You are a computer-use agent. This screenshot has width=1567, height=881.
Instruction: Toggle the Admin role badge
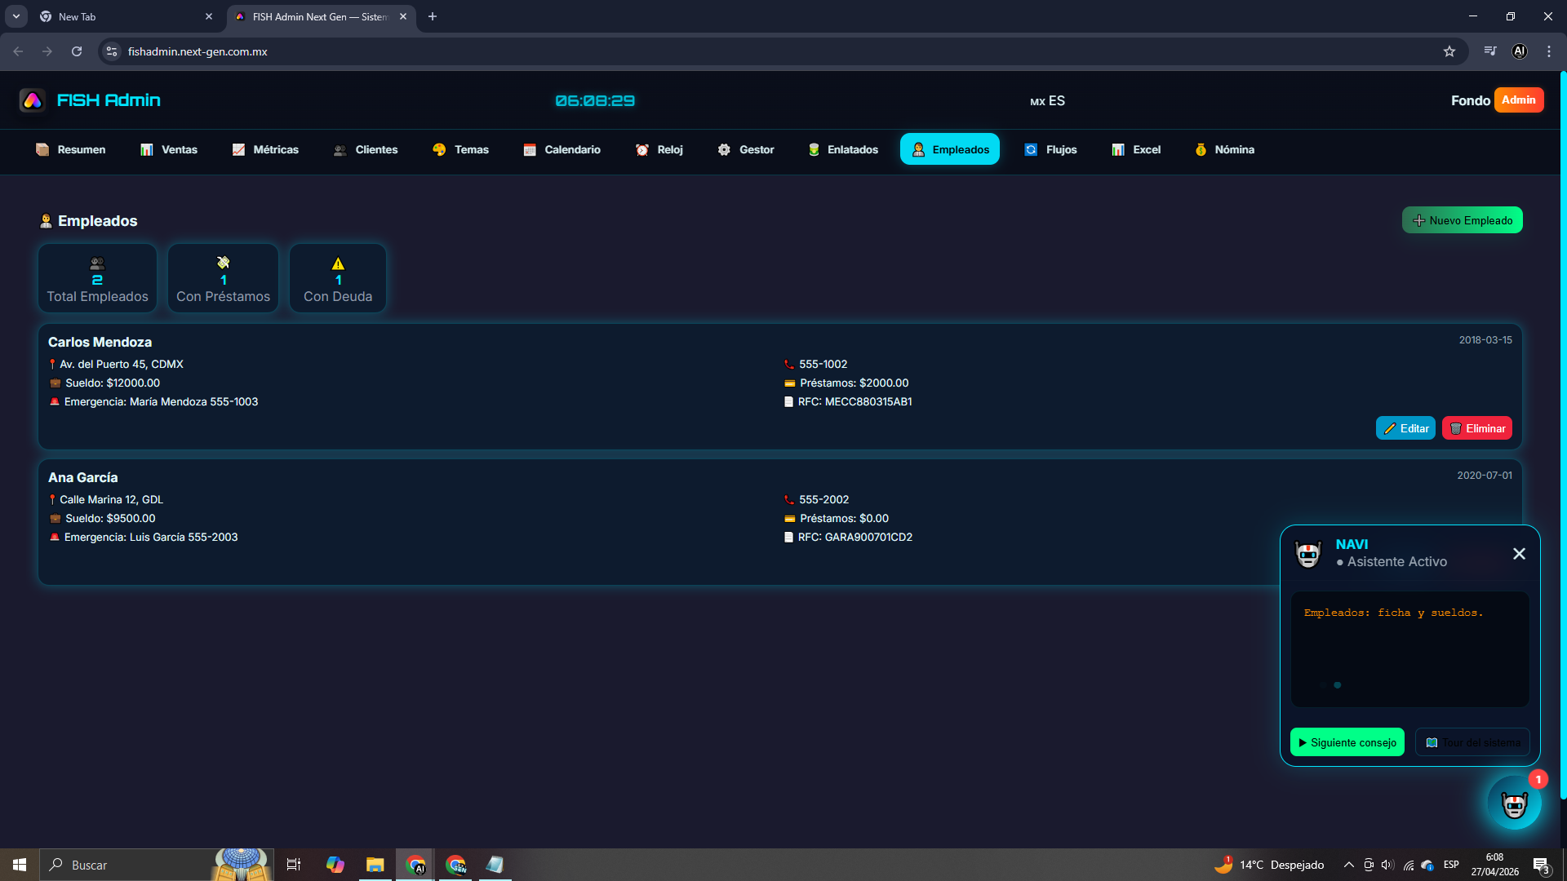click(1518, 100)
